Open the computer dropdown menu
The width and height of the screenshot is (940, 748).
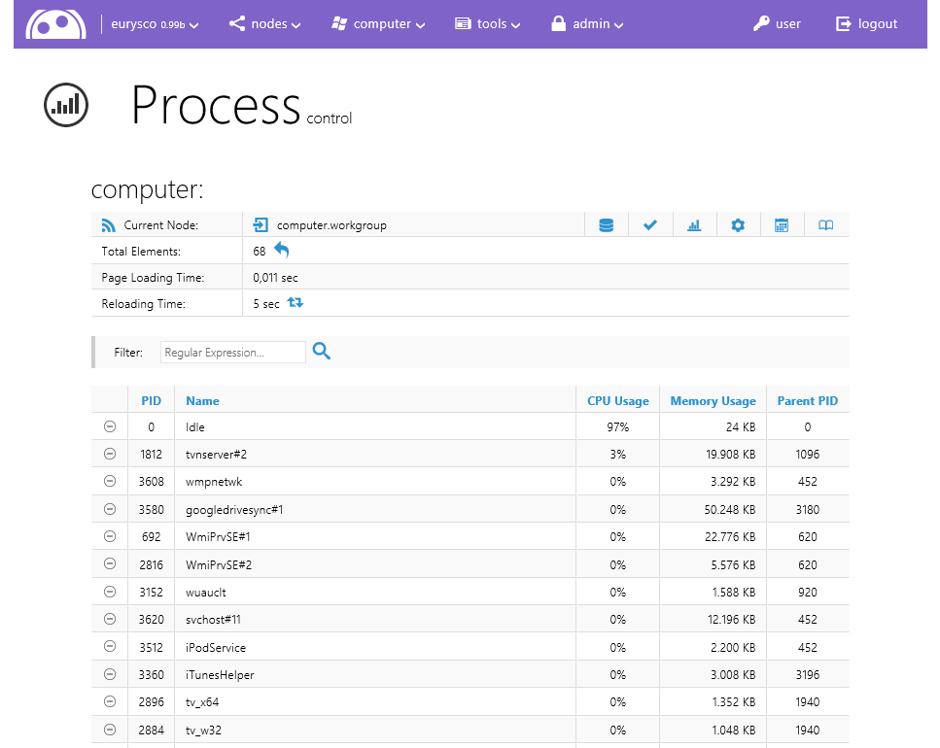click(378, 24)
